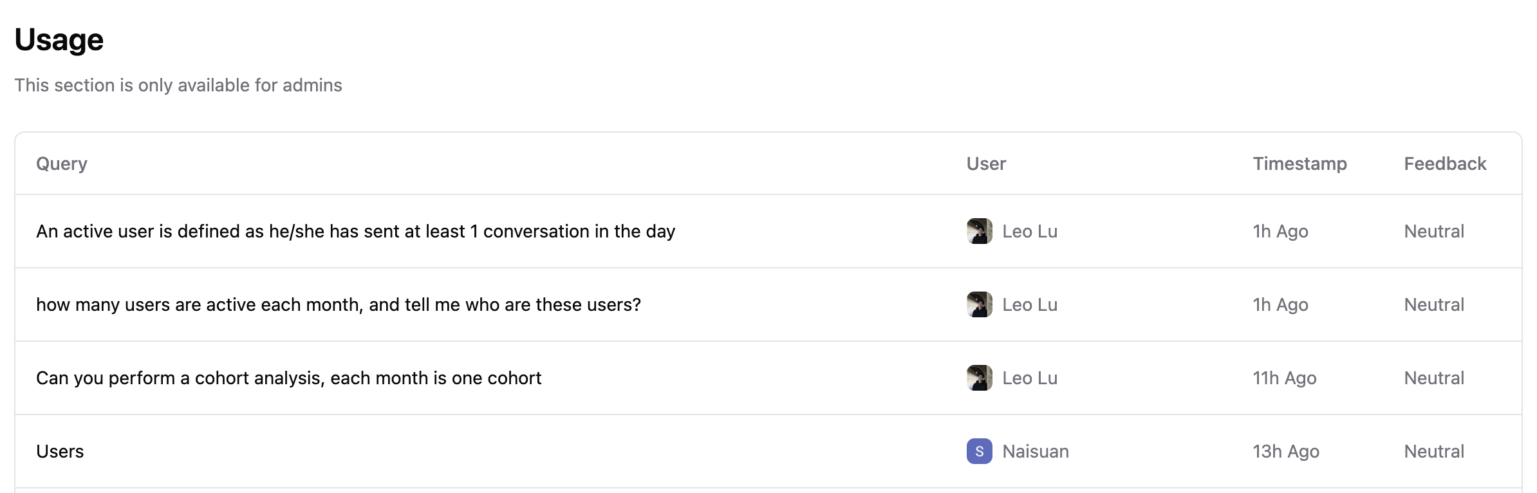
Task: Select the cohort analysis query row
Action: (x=288, y=378)
